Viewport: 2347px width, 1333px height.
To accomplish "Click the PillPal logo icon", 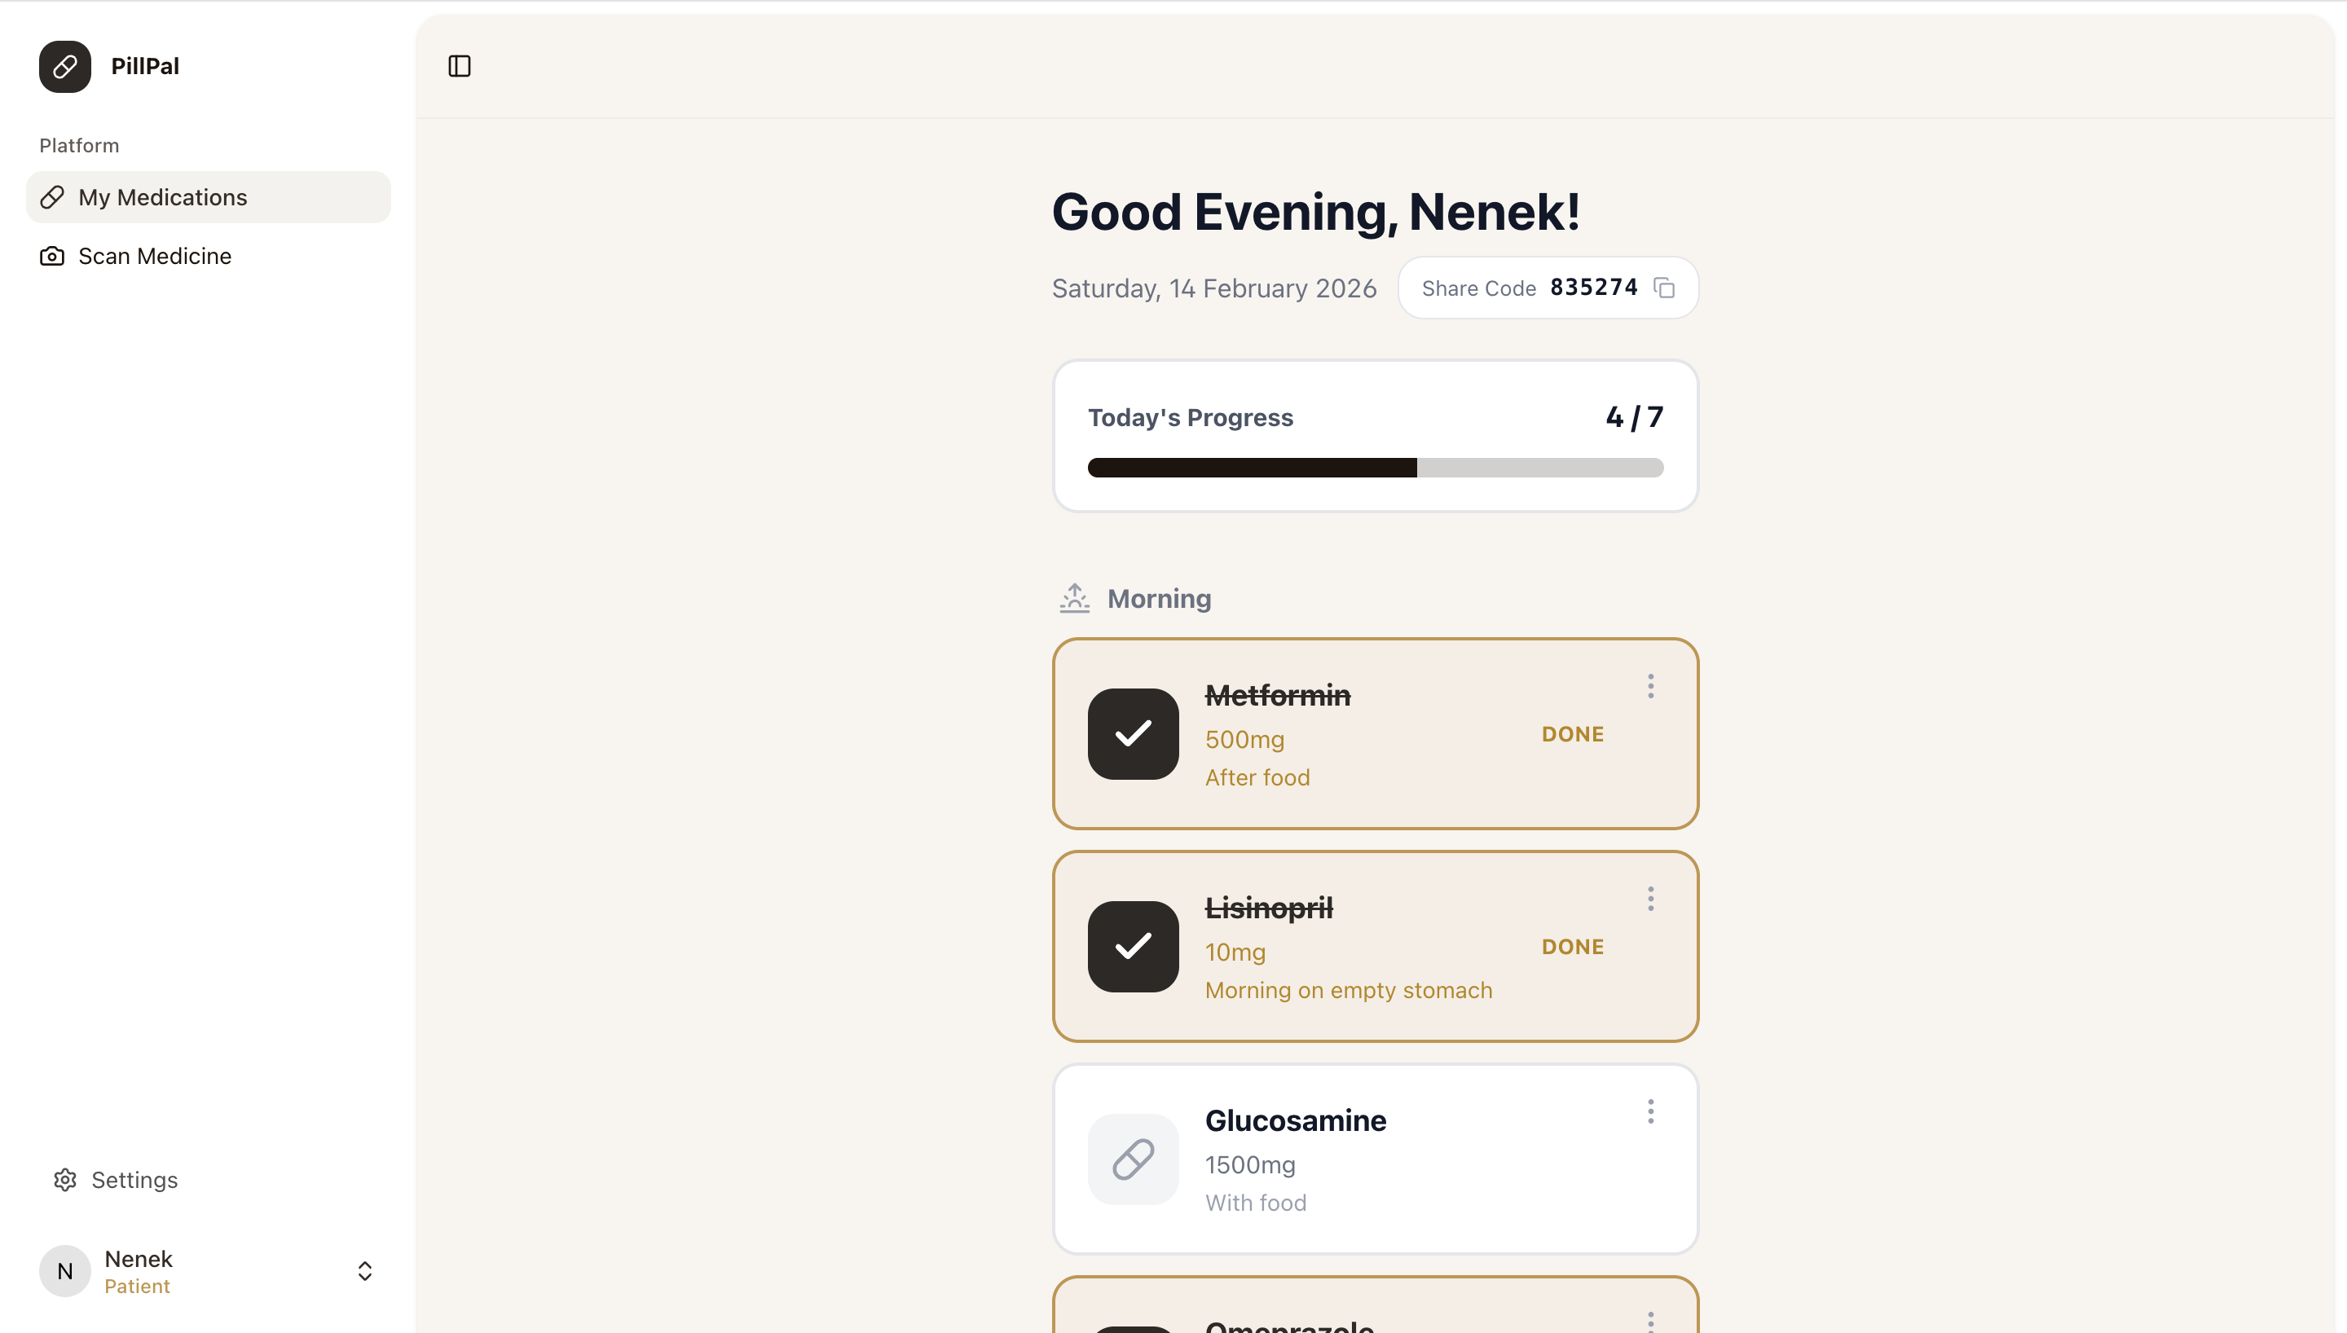I will [x=65, y=66].
